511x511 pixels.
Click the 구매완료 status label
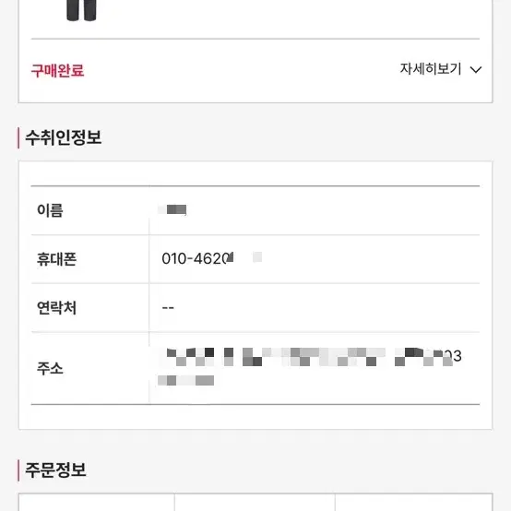coord(58,71)
